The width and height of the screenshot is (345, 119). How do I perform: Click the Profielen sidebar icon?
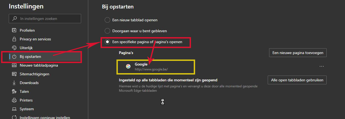[14, 30]
